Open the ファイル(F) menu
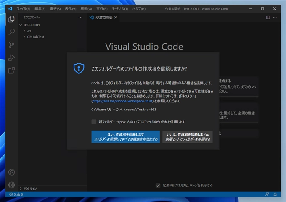Viewport: 286px width, 202px height. pyautogui.click(x=24, y=9)
